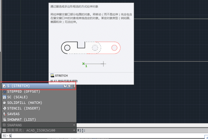Expand the SNAPANG system variable category

74,125
